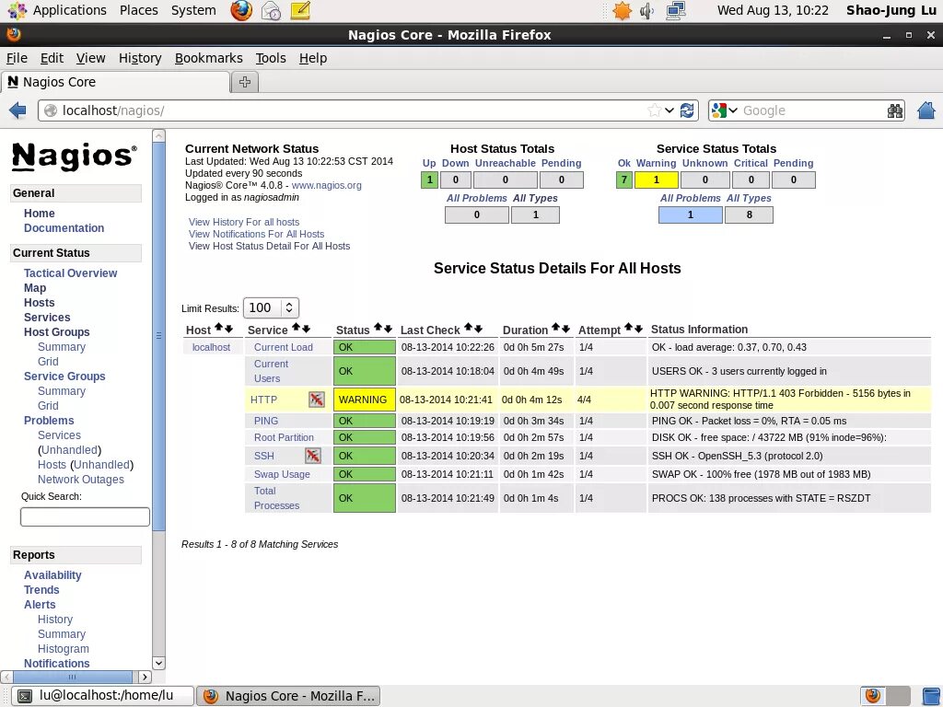Open the Edit menu

(52, 58)
